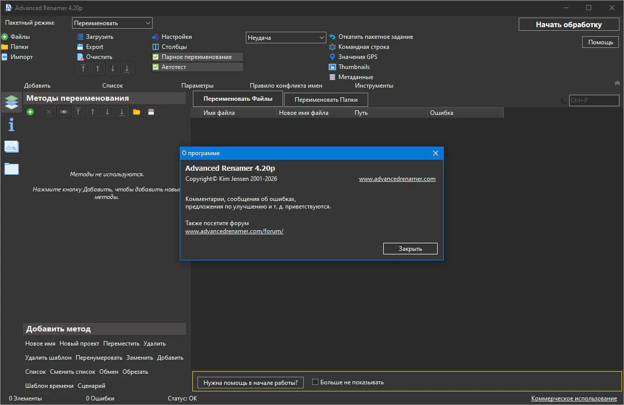Click the green add method plus icon

tap(30, 112)
